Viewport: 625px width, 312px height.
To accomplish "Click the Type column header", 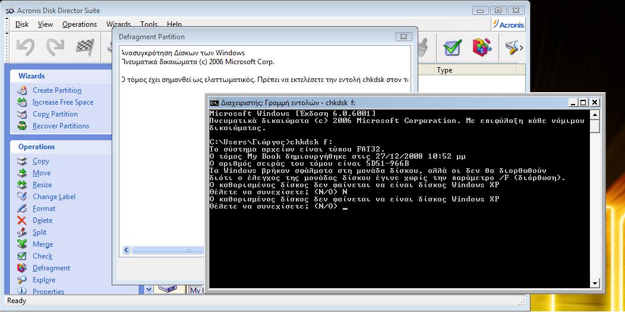I will tap(475, 70).
